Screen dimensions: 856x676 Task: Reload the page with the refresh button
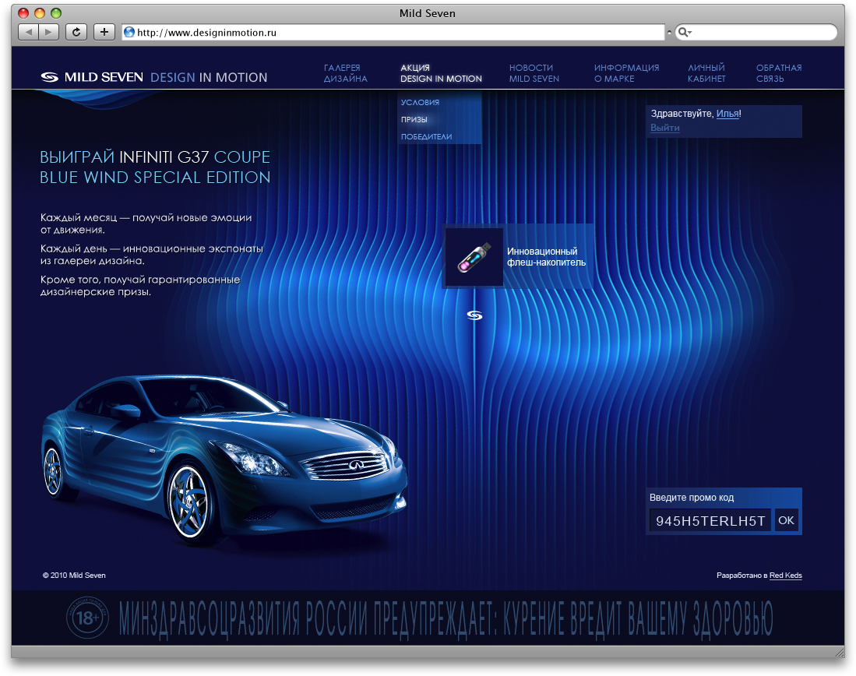(76, 32)
